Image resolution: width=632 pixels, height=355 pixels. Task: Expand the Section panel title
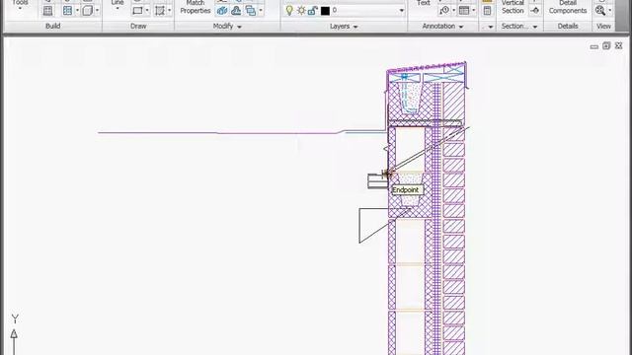pos(519,27)
